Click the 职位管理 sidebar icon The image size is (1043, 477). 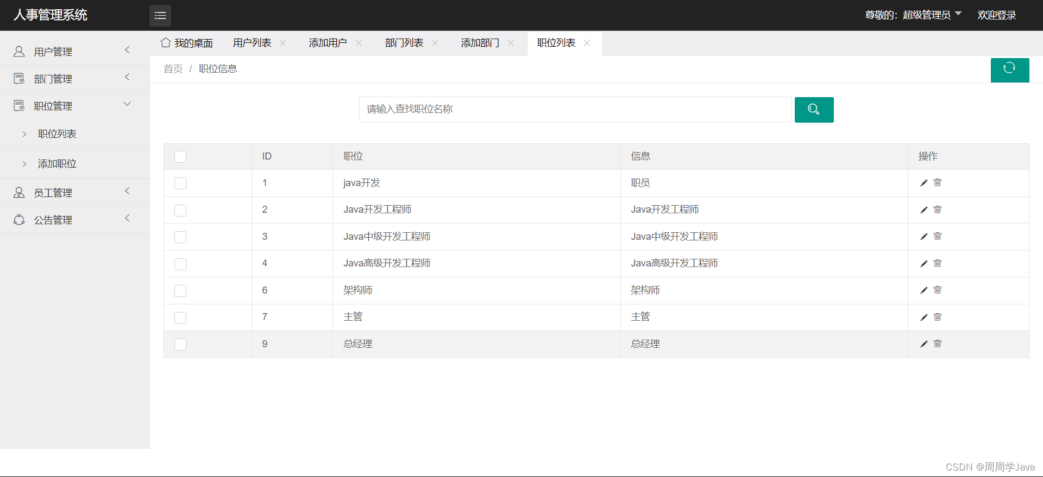click(x=19, y=106)
